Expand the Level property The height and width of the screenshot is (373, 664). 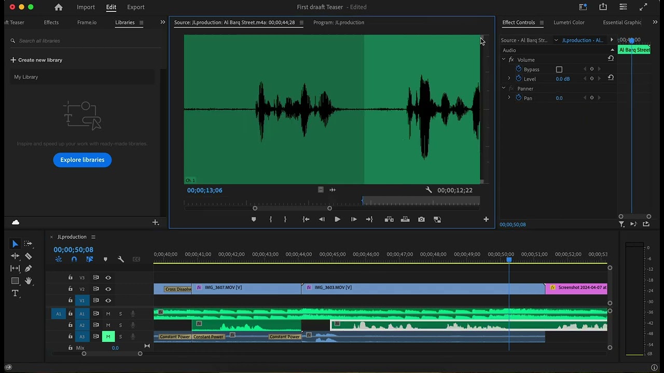509,79
